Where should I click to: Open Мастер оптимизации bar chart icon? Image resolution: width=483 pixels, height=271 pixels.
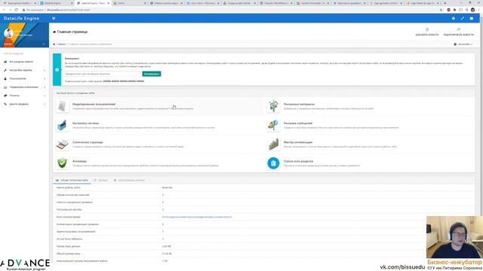(x=273, y=145)
